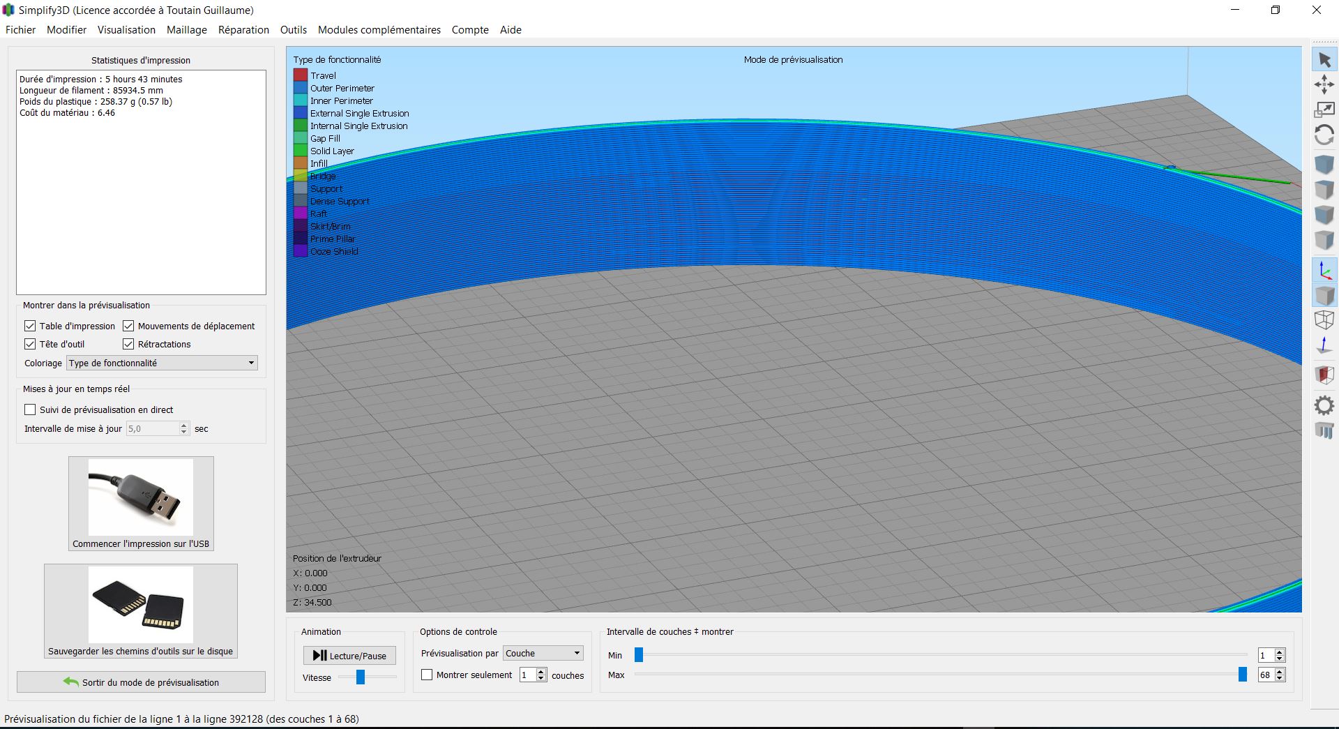Open support structures customization icon

pyautogui.click(x=1324, y=430)
